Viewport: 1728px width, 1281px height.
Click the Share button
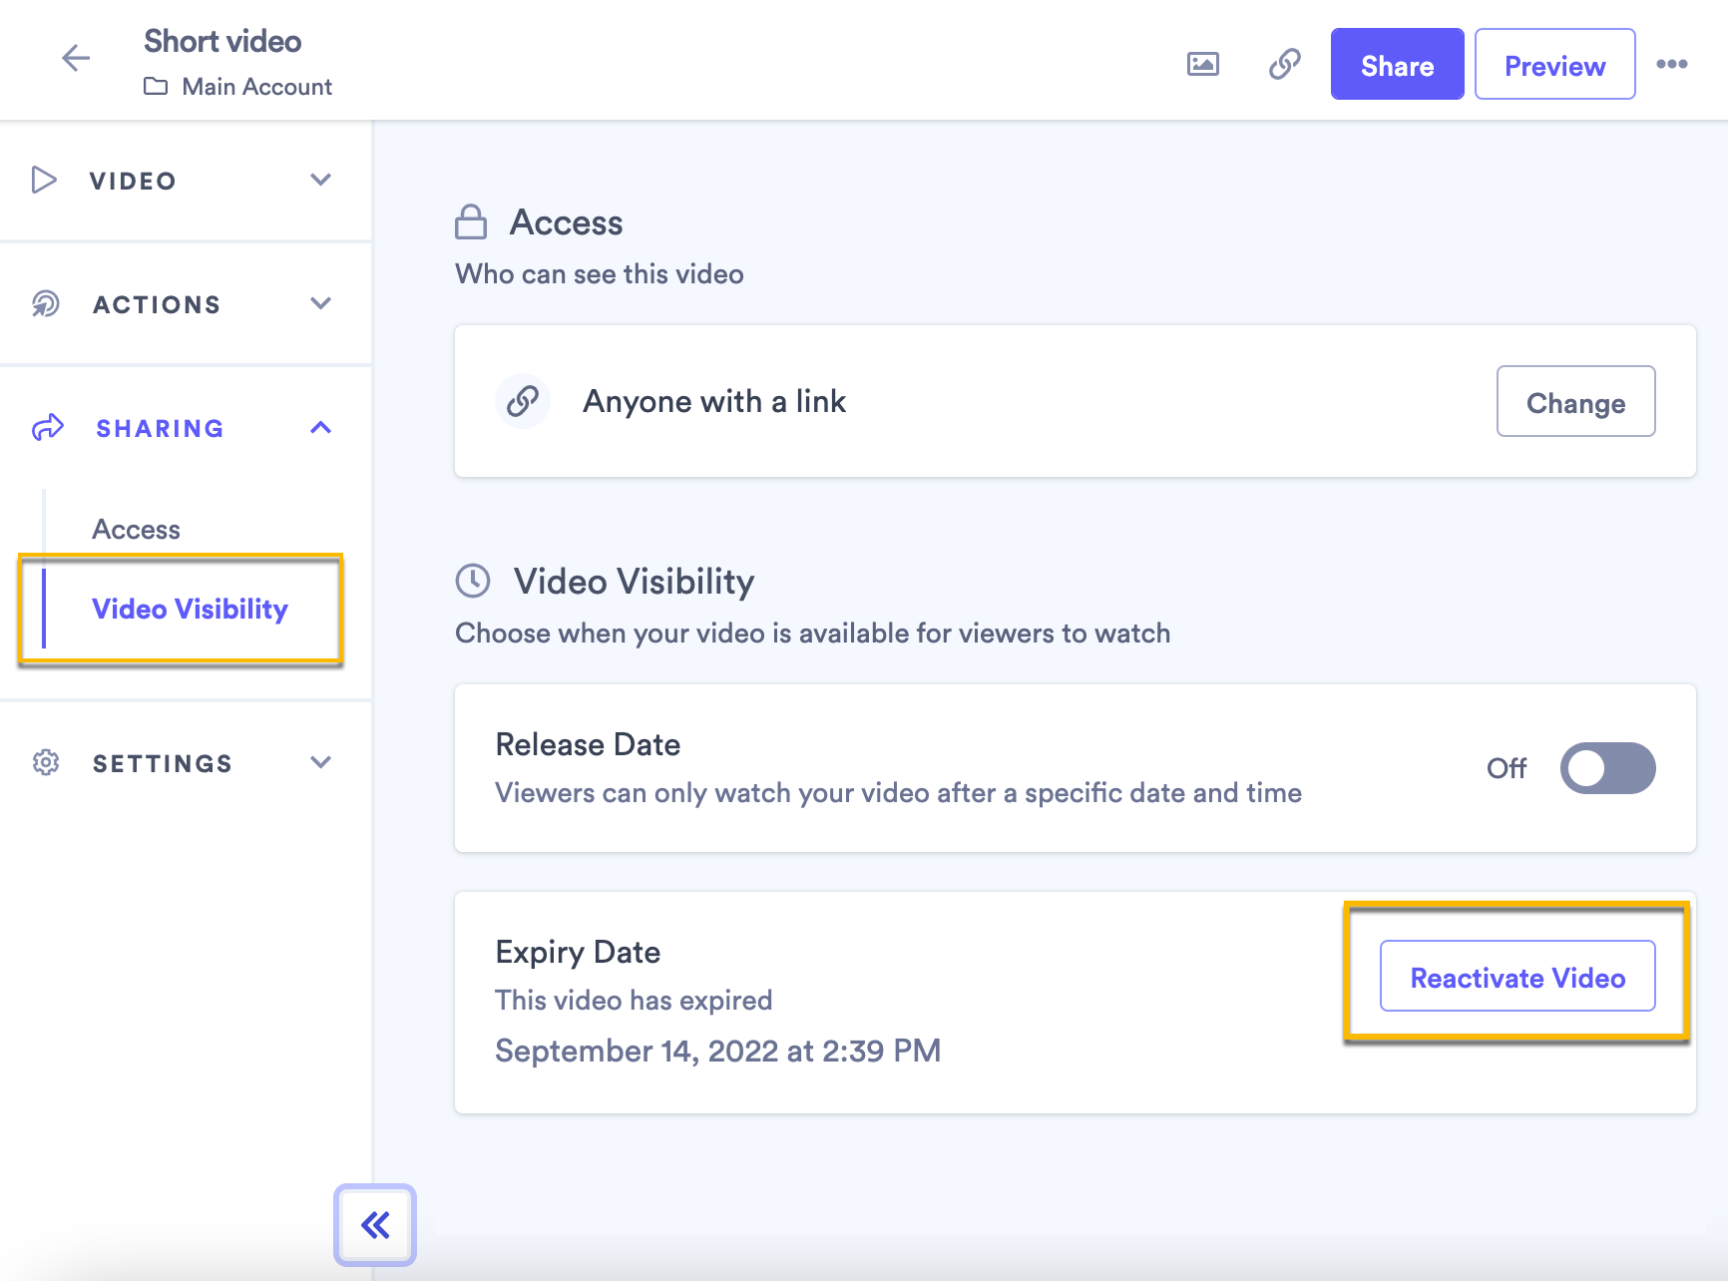coord(1397,65)
